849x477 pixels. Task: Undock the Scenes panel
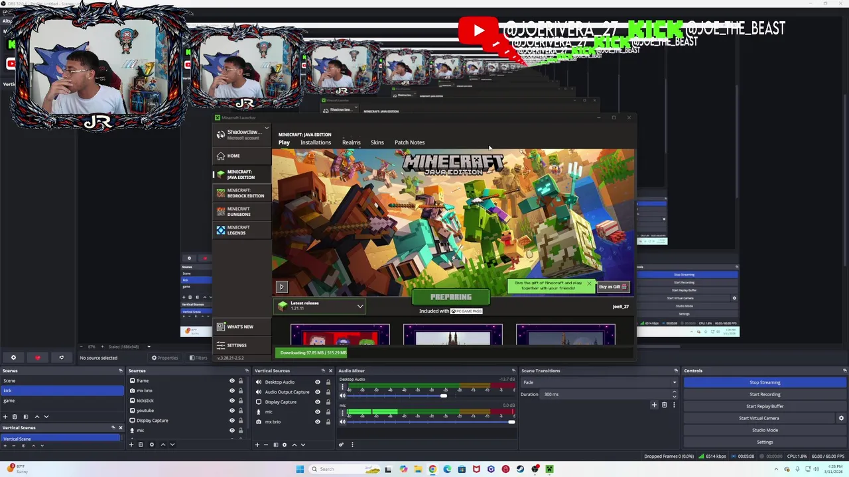tap(120, 371)
